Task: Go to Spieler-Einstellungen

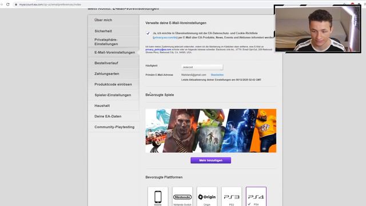Action: (x=113, y=95)
